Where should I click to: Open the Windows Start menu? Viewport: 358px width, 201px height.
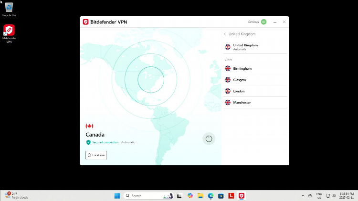[x=117, y=196]
